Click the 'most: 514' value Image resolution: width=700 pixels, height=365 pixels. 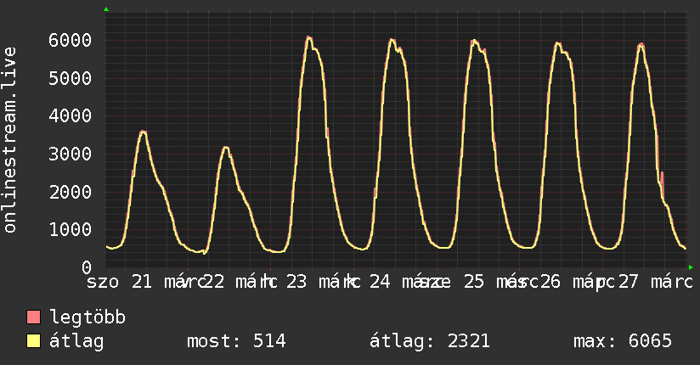(236, 341)
